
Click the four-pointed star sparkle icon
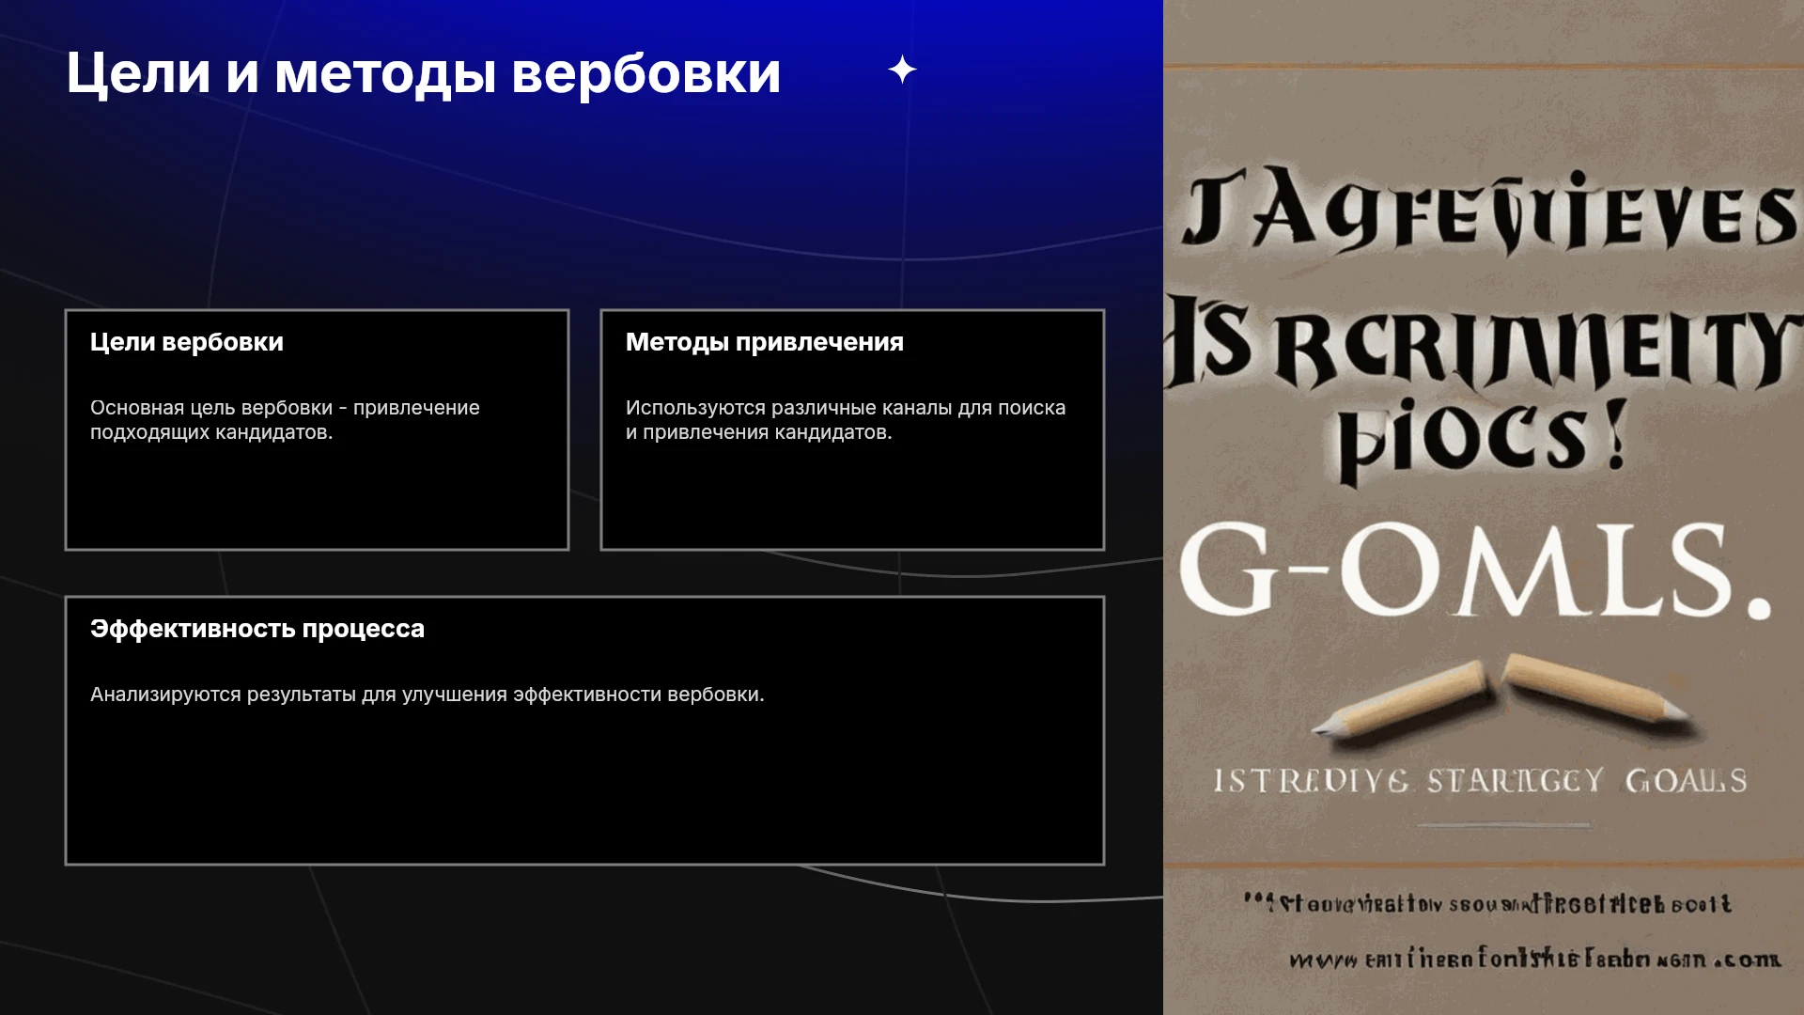[902, 70]
